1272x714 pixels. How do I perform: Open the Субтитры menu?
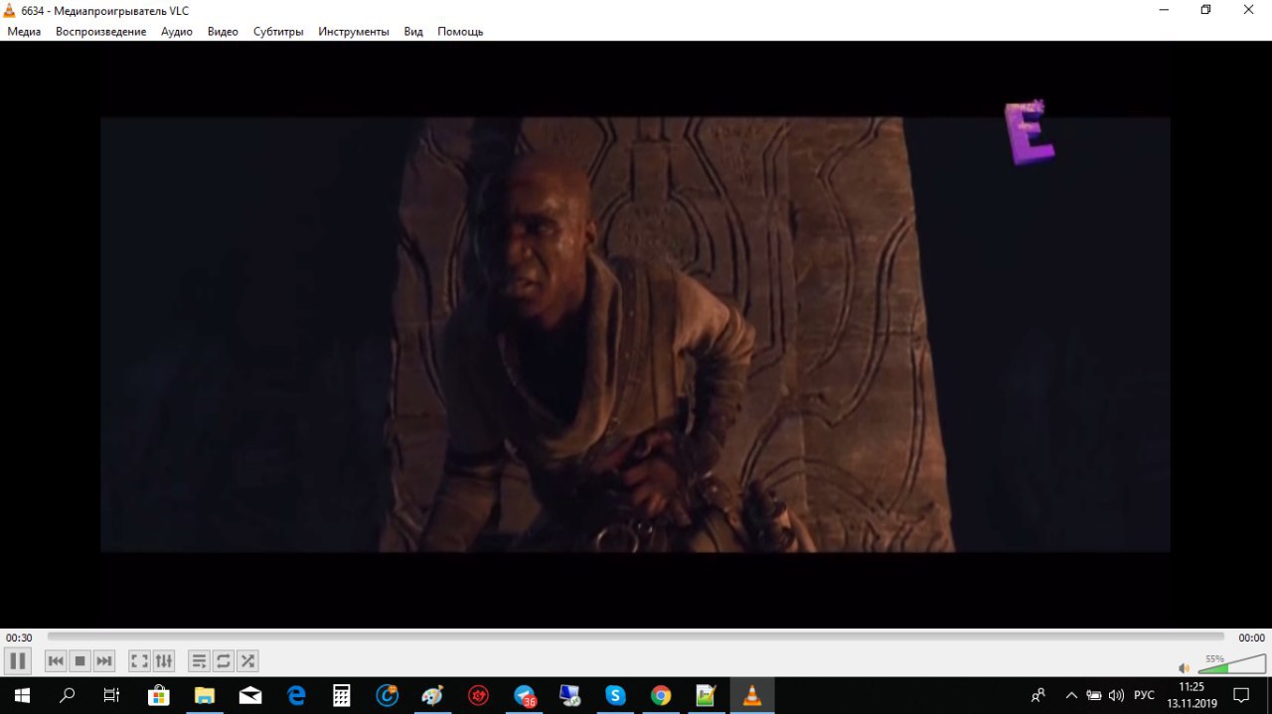[x=278, y=32]
